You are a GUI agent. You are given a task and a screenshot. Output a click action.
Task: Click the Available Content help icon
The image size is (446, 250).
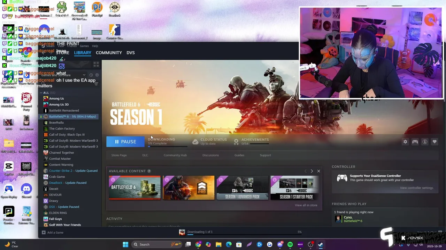[149, 171]
